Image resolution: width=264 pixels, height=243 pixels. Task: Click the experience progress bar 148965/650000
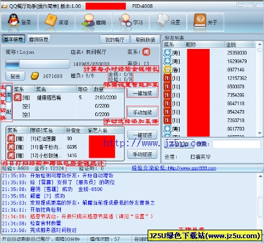pyautogui.click(x=37, y=64)
